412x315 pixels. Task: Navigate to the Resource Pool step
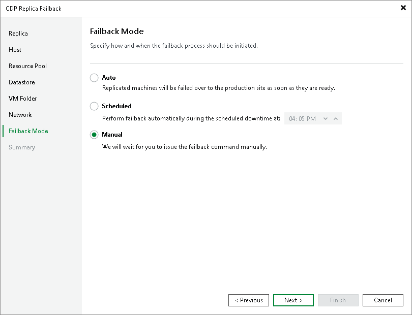(27, 66)
